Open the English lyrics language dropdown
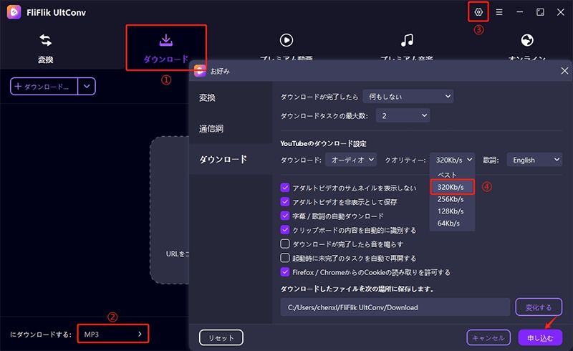 click(x=534, y=160)
